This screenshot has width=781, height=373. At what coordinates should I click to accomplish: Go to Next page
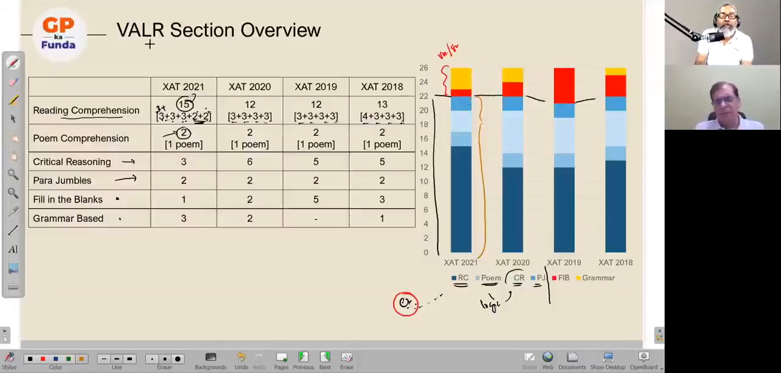pyautogui.click(x=325, y=360)
